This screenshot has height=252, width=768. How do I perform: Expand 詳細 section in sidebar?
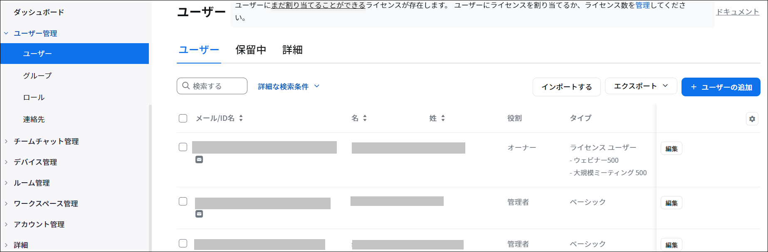[6, 245]
